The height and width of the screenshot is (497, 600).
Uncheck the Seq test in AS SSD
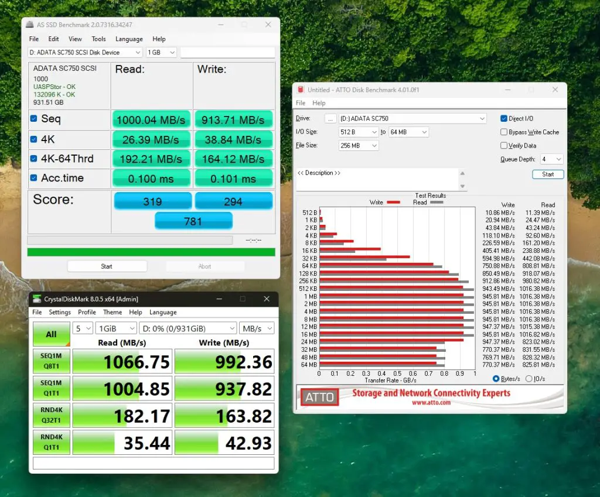[x=33, y=118]
